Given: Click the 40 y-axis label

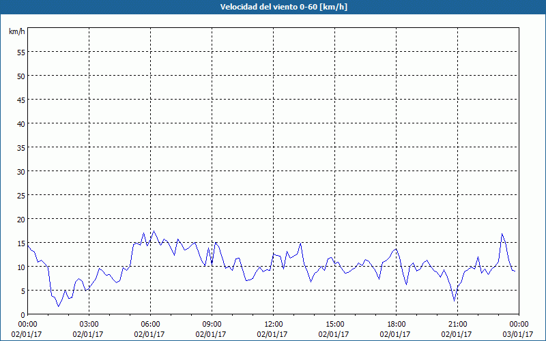Looking at the screenshot, I should coord(21,123).
